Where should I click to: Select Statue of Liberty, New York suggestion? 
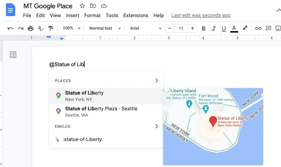(x=106, y=96)
